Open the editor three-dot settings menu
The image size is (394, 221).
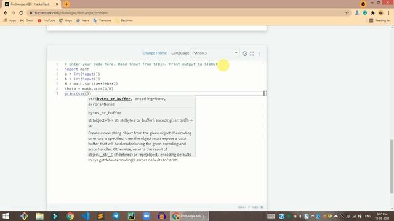coord(259,53)
